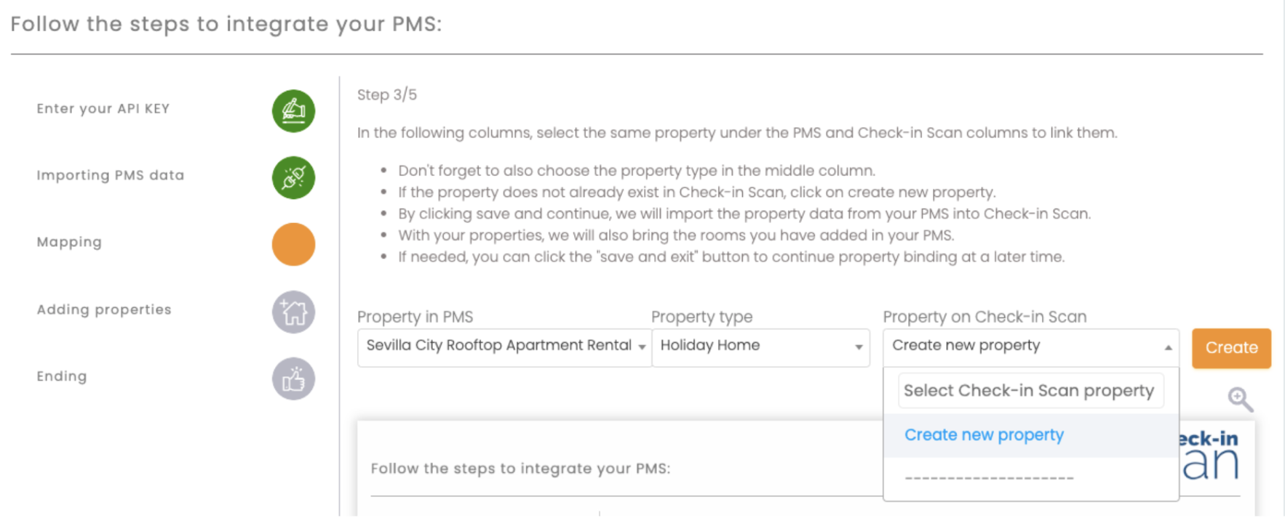The width and height of the screenshot is (1285, 526).
Task: Click the orange Mapping step circle
Action: pyautogui.click(x=293, y=244)
